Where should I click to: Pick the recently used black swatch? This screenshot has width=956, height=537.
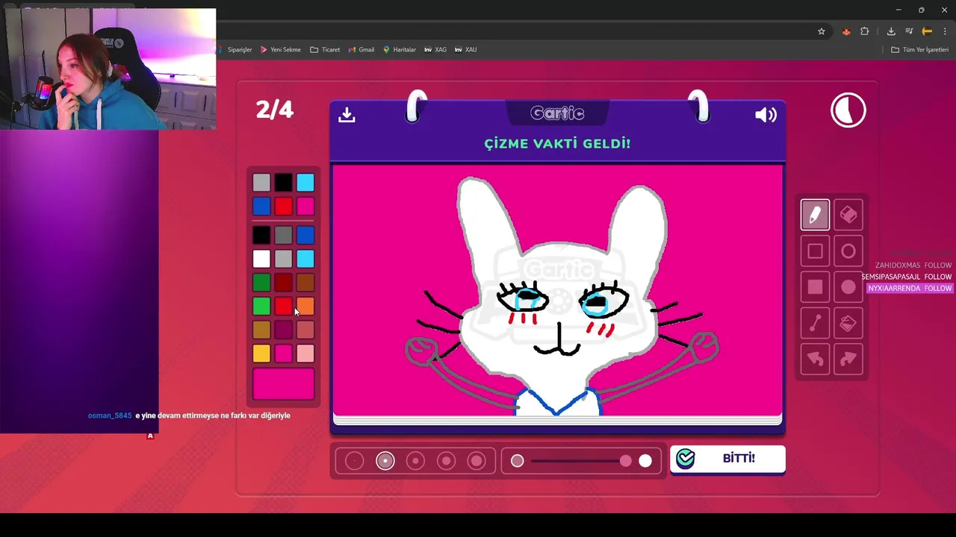[283, 183]
